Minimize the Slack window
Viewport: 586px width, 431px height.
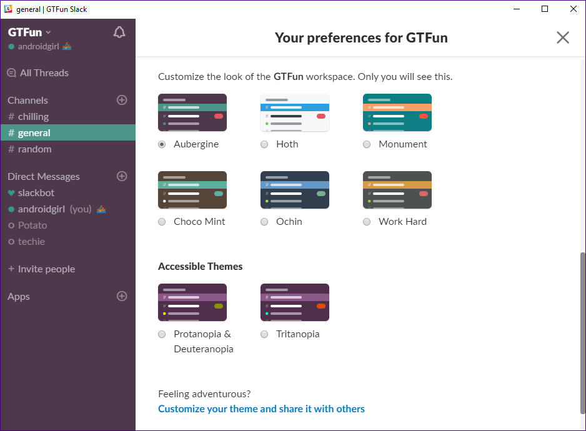[517, 9]
